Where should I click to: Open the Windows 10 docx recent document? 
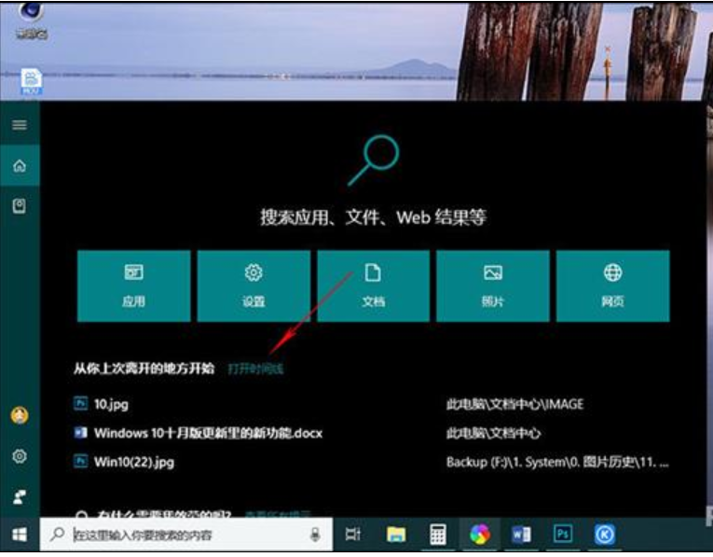pyautogui.click(x=208, y=433)
